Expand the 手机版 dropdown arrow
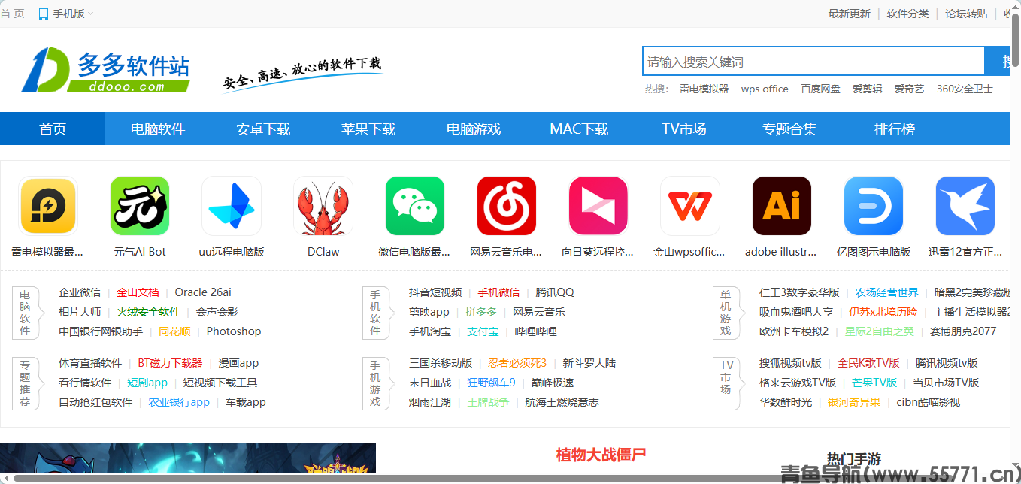This screenshot has height=484, width=1021. point(91,14)
